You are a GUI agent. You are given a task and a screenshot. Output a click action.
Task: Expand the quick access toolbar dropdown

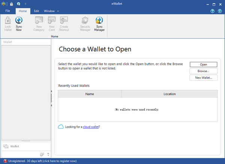(x=25, y=4)
